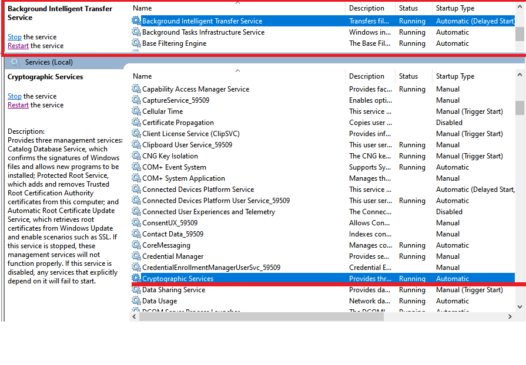This screenshot has width=526, height=365.
Task: Click gear icon beside Data Sharing Service
Action: (136, 290)
